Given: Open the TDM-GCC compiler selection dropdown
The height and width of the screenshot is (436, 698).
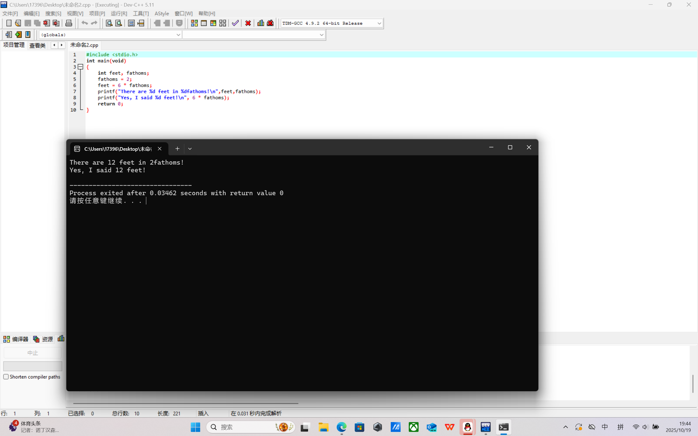Looking at the screenshot, I should coord(379,23).
